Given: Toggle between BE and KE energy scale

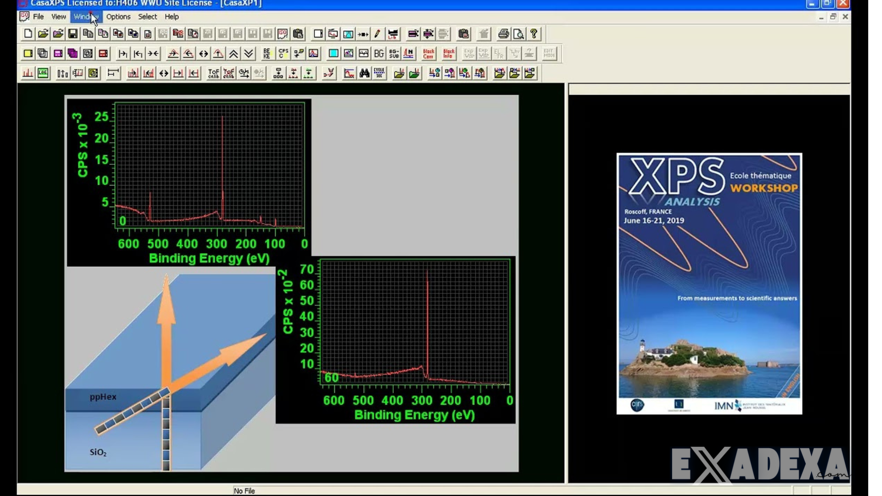Looking at the screenshot, I should click(267, 53).
